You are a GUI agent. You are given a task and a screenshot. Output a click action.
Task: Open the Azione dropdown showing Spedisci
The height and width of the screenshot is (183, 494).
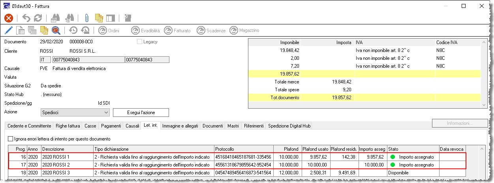[75, 113]
